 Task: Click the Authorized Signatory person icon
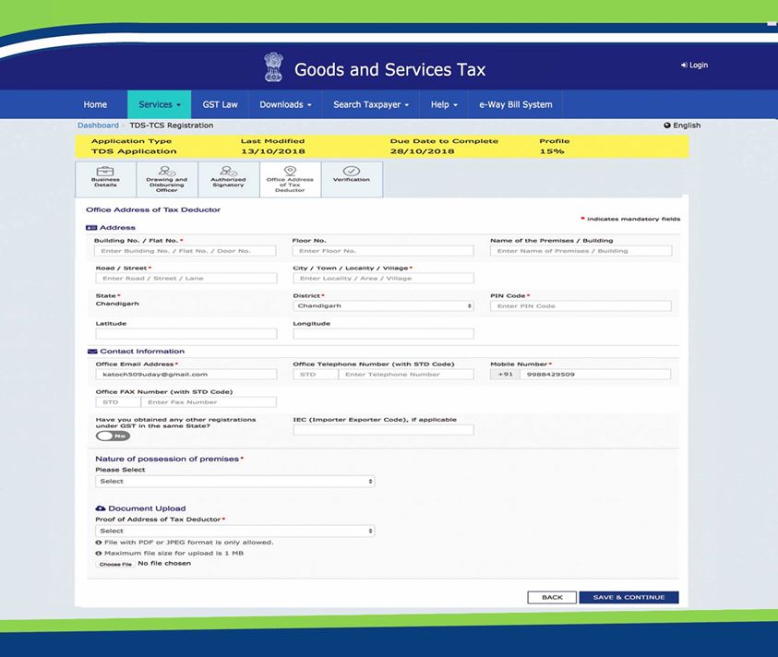coord(228,172)
